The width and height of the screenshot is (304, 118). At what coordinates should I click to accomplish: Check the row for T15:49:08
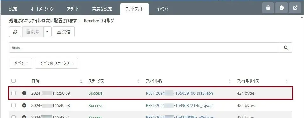(x=13, y=105)
